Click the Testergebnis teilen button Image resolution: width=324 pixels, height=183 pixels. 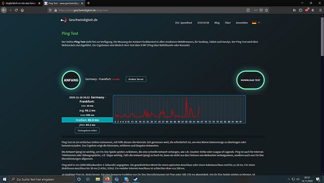[87, 130]
